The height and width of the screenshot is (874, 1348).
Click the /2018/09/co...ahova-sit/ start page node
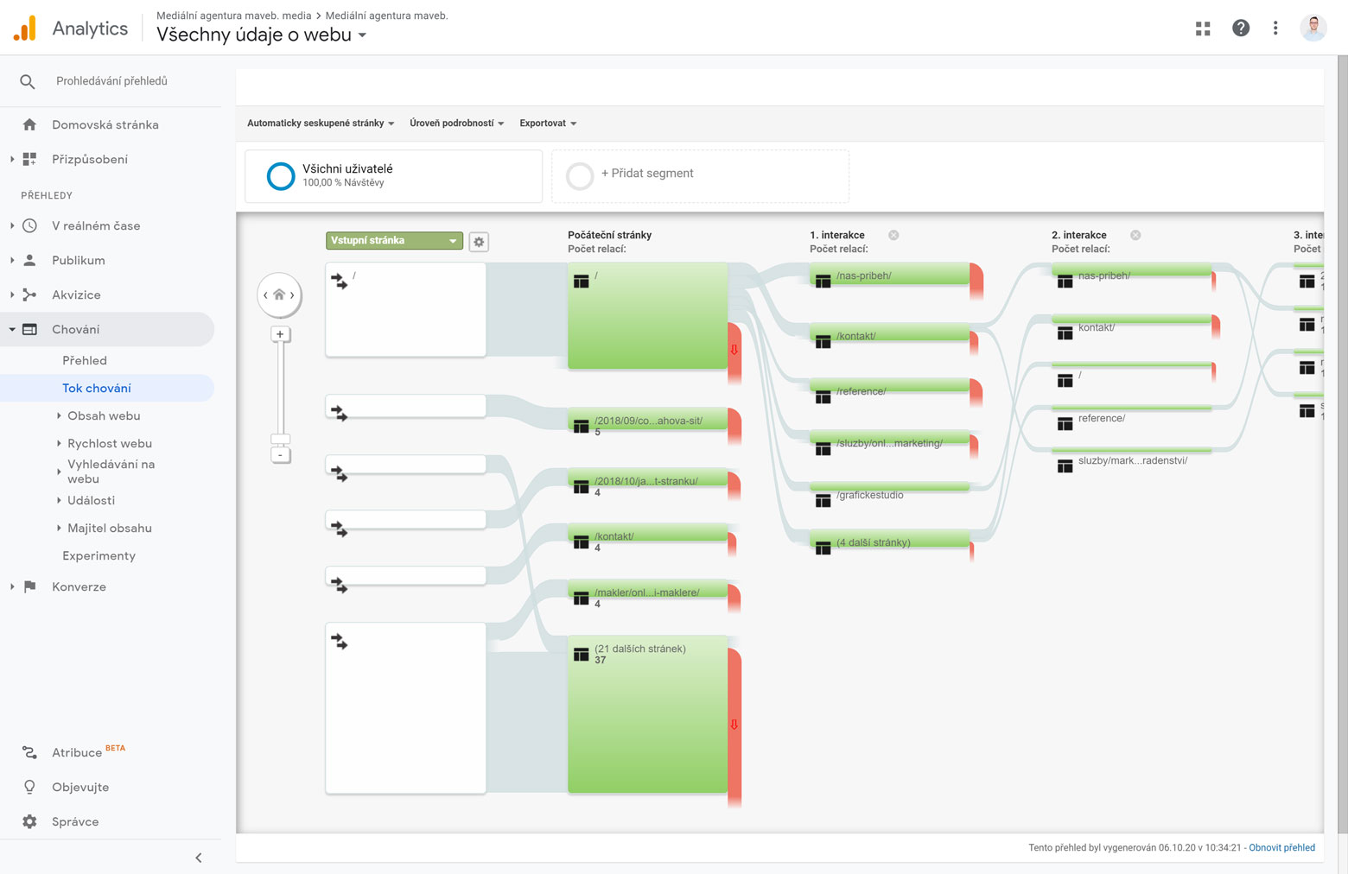pos(647,417)
